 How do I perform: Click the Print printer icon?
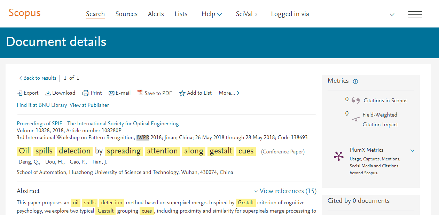(86, 93)
